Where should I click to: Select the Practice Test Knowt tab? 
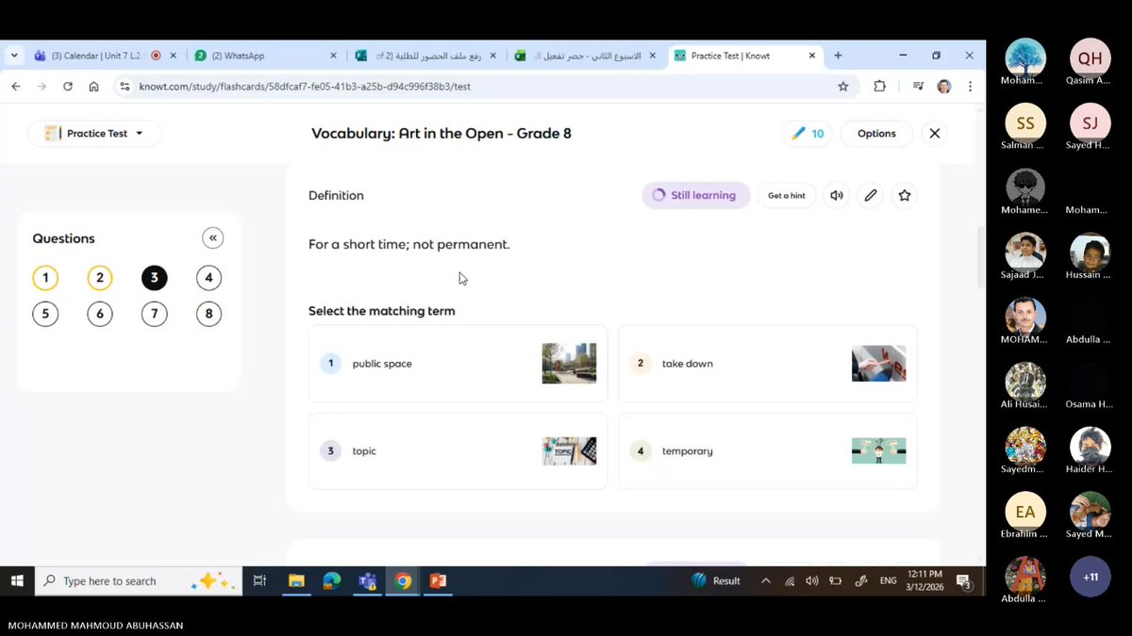(747, 56)
